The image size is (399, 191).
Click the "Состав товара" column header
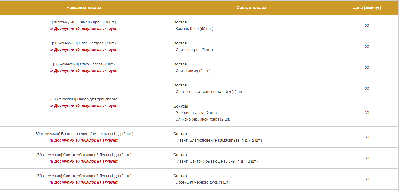click(251, 8)
